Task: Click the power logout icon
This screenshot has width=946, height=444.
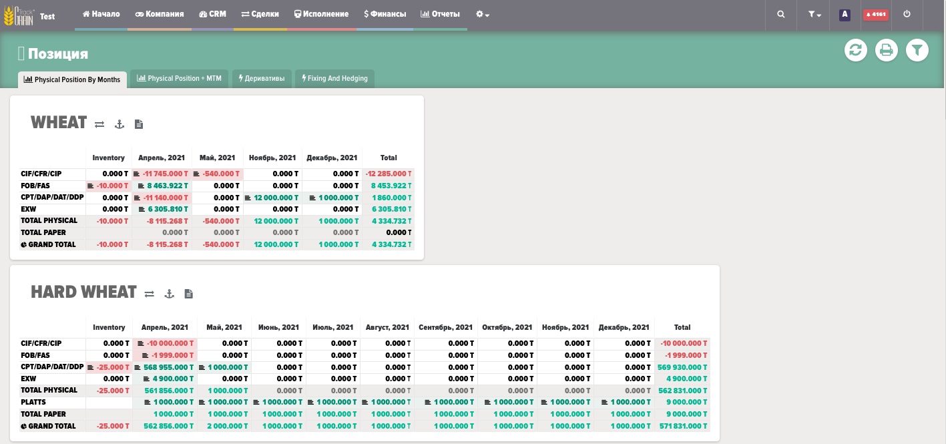Action: pyautogui.click(x=907, y=14)
